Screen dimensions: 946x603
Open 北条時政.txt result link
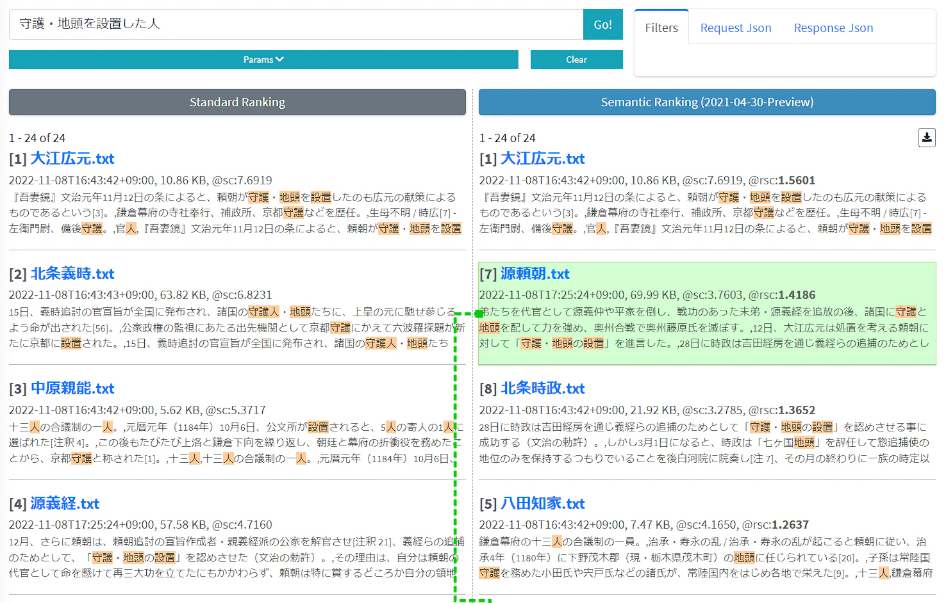543,389
